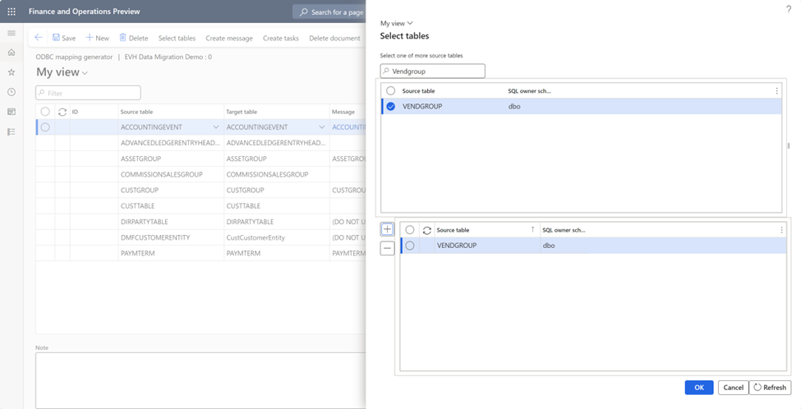Toggle select-all circle in main grid

[x=45, y=112]
